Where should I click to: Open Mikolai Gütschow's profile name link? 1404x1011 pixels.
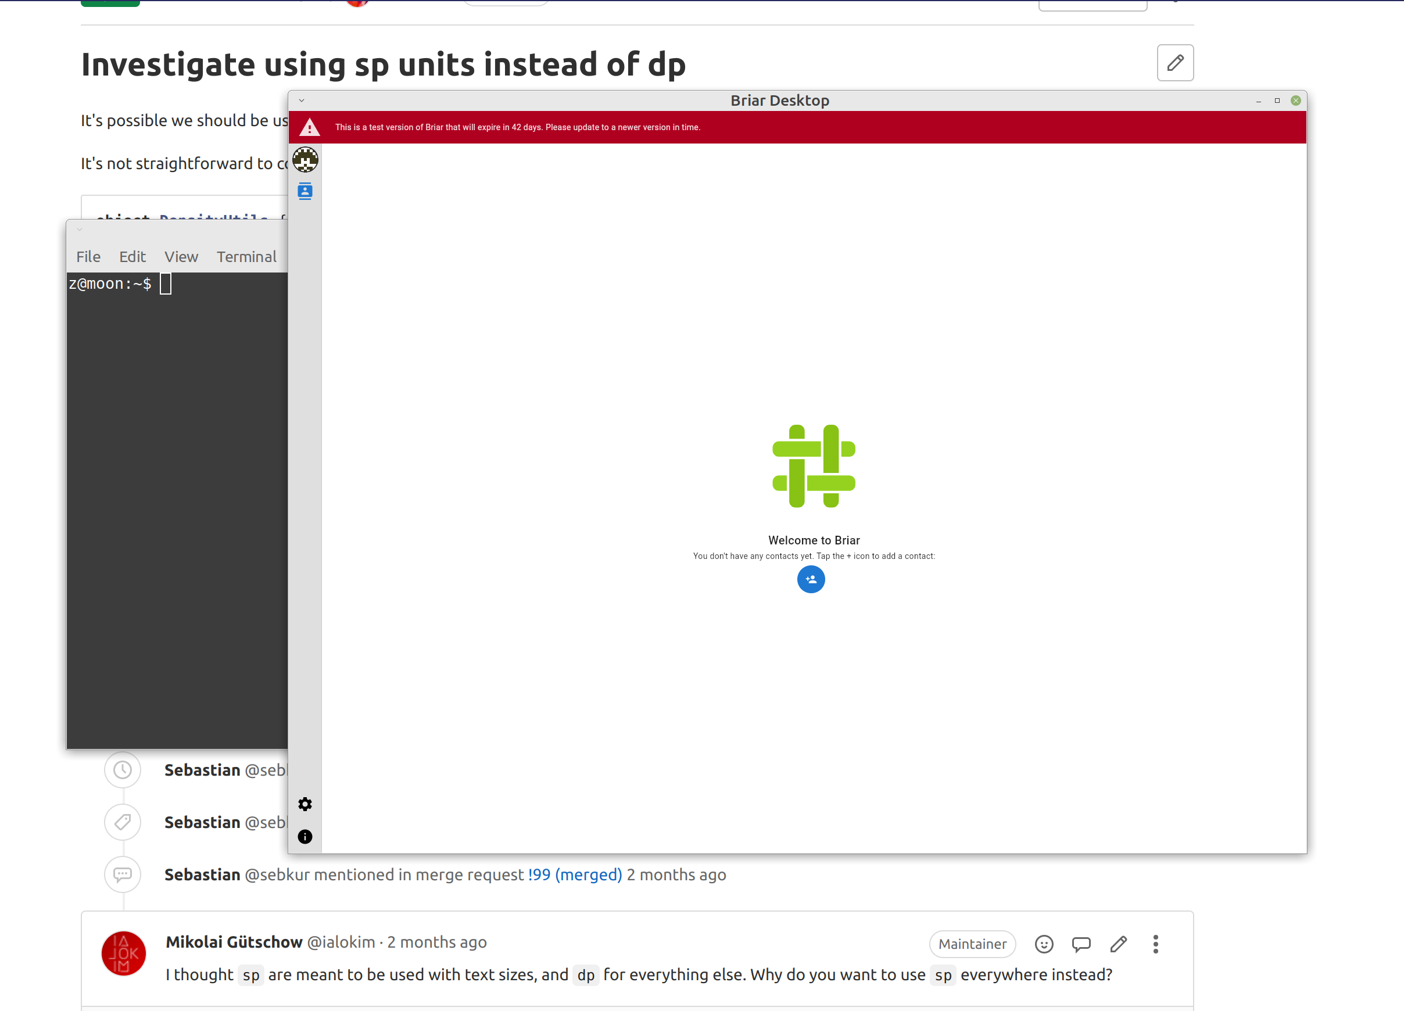coord(234,942)
